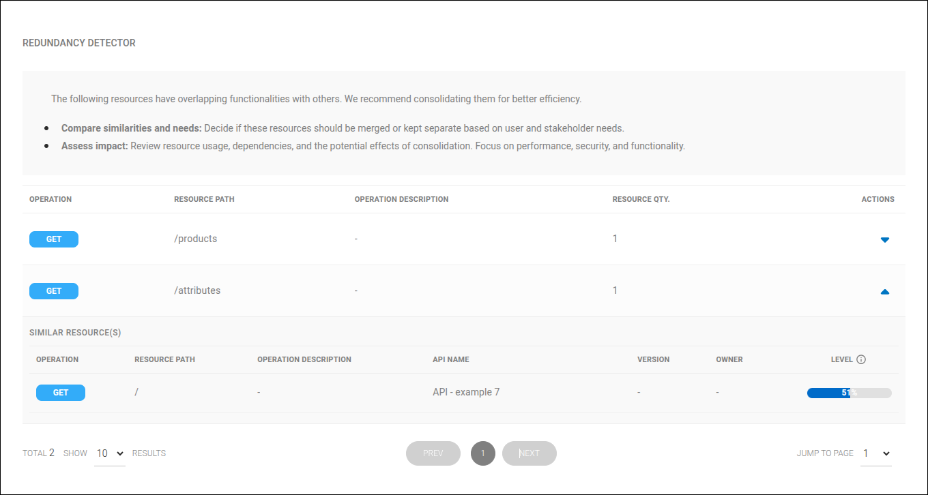The height and width of the screenshot is (495, 928).
Task: Click the GET badge in similar resources row
Action: pos(60,392)
